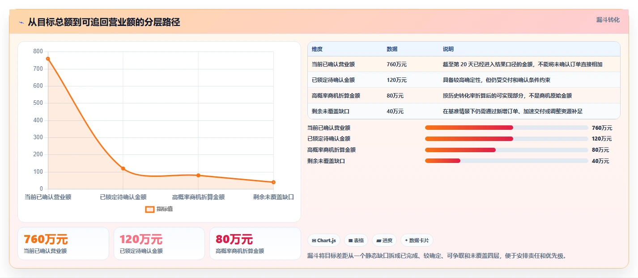This screenshot has height=278, width=638.
Task: Toggle the 指标值 legend swatch
Action: coord(150,209)
